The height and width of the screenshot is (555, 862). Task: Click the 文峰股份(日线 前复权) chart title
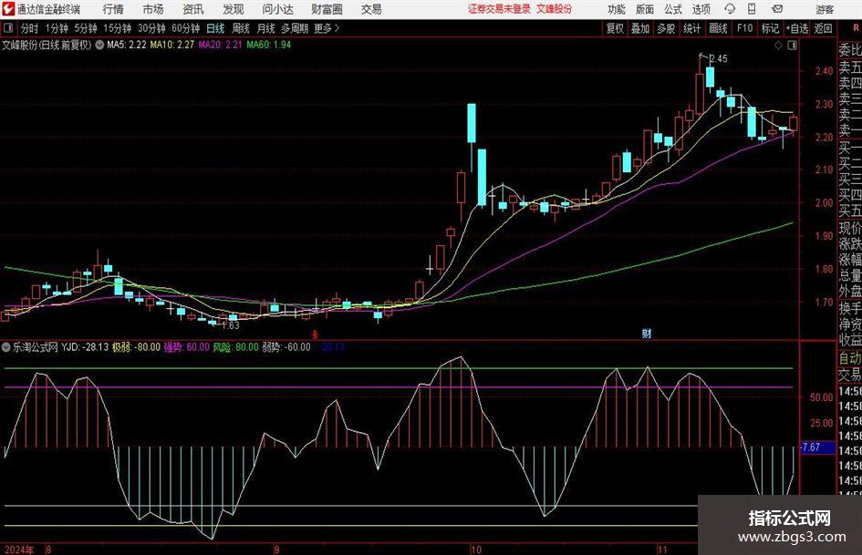(47, 45)
